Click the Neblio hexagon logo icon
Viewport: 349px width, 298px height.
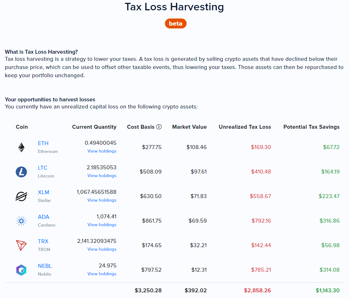click(x=21, y=270)
